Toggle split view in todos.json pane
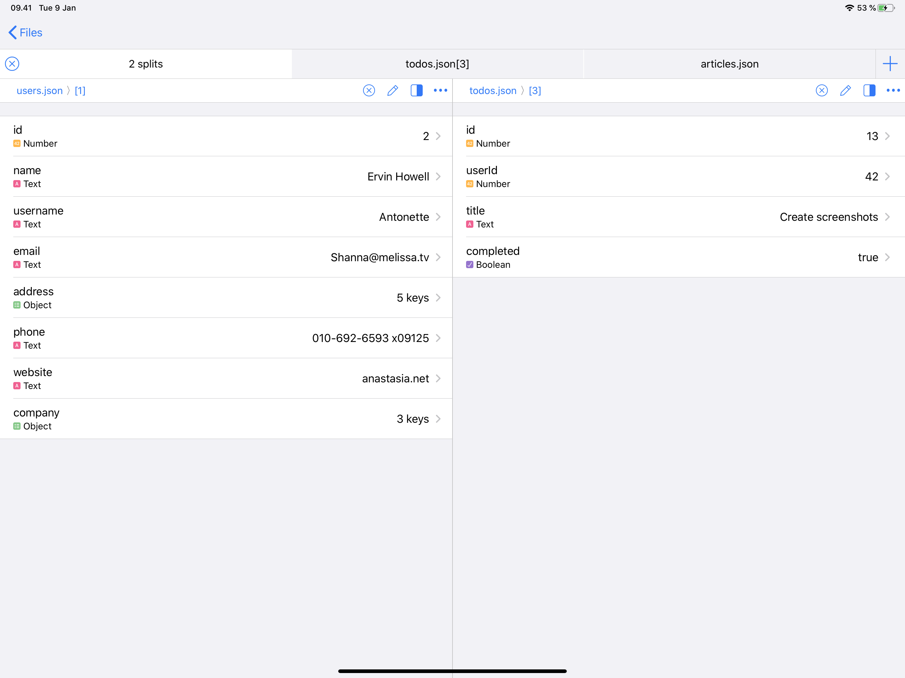 [869, 90]
